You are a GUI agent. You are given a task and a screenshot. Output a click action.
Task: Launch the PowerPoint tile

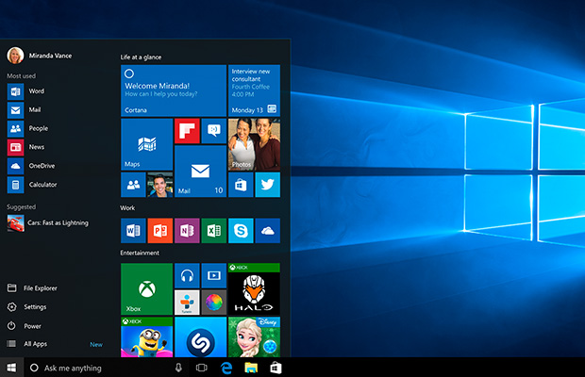[160, 231]
